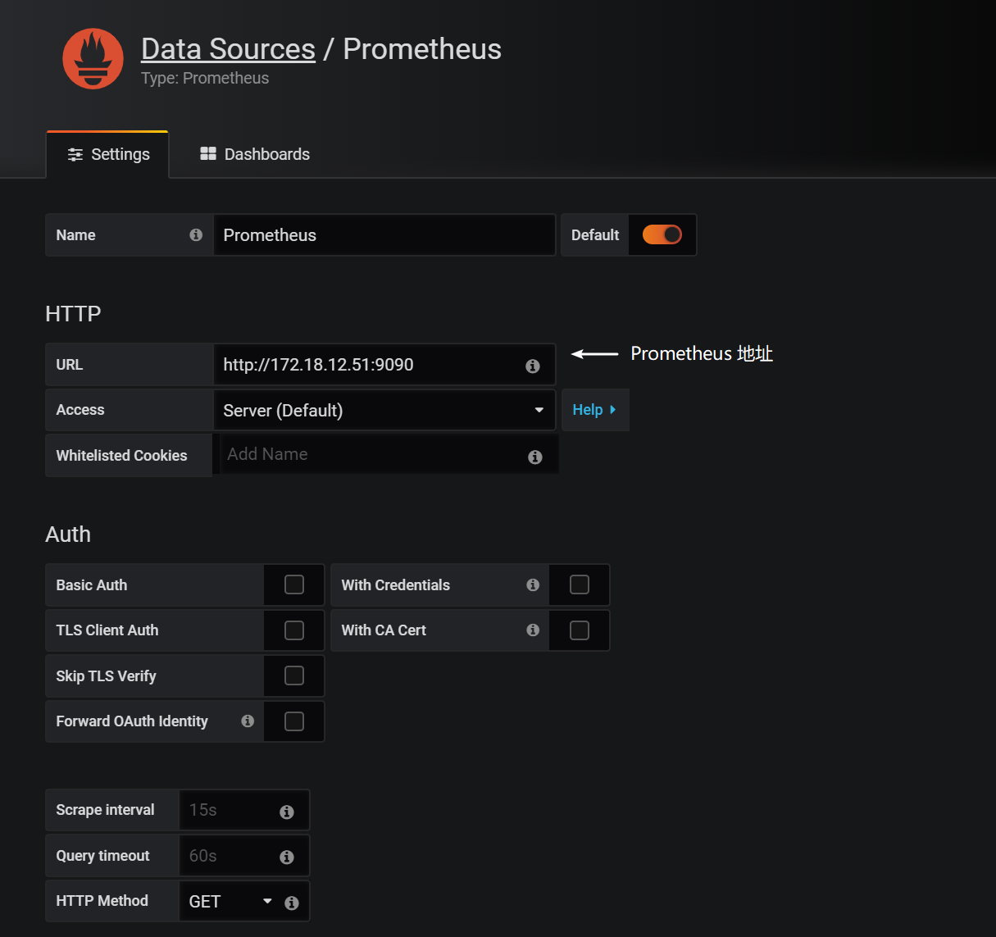Click the Query timeout info icon
This screenshot has height=937, width=996.
[287, 857]
